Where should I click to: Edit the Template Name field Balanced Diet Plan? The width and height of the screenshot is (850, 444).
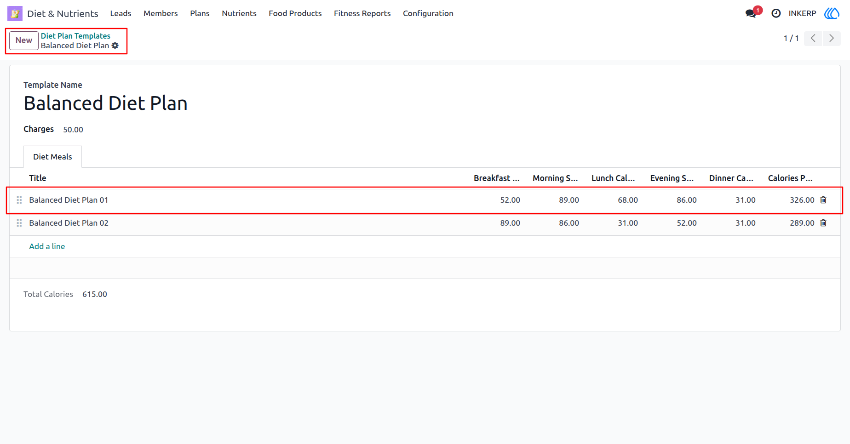[105, 103]
